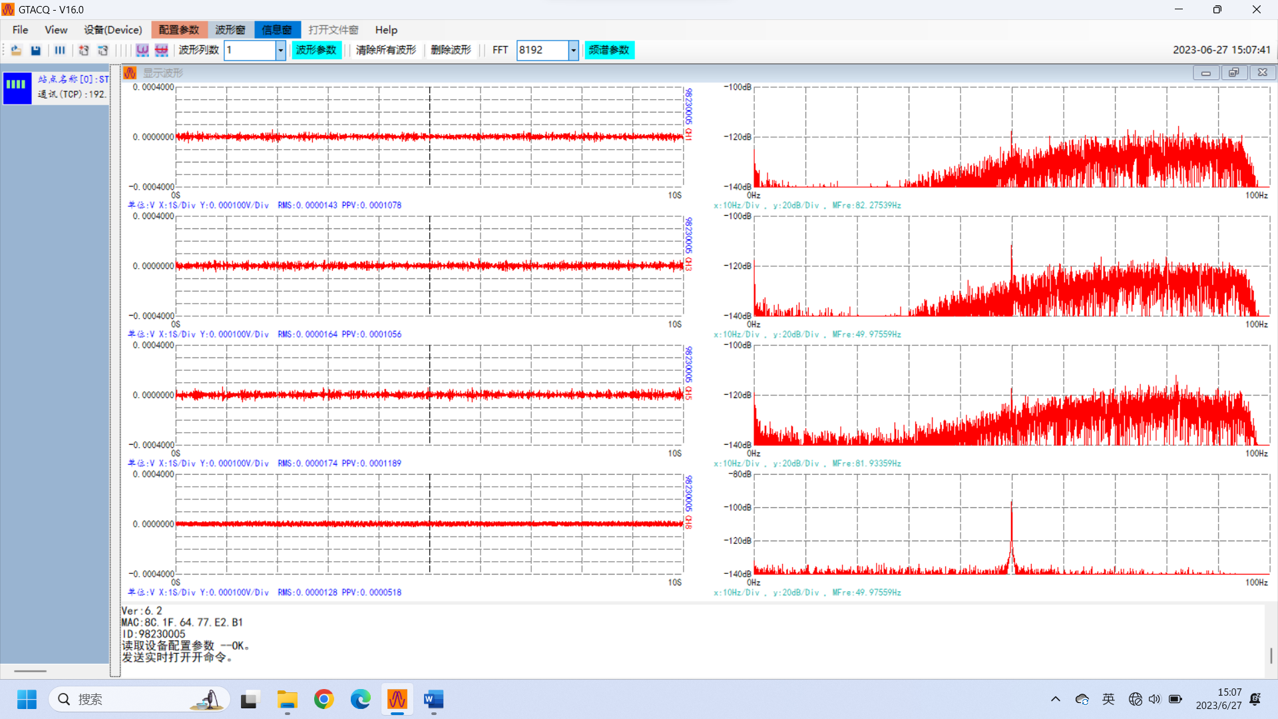Click the MFre:82.27539Hz spectrum label
Screen dimensions: 1278x719
coord(867,206)
